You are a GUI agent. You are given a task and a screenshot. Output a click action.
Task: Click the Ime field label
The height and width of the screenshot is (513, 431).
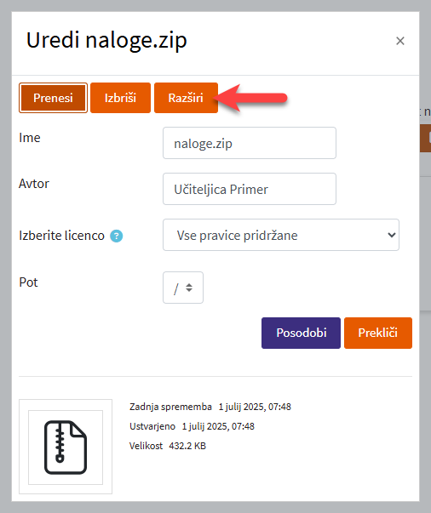click(30, 138)
